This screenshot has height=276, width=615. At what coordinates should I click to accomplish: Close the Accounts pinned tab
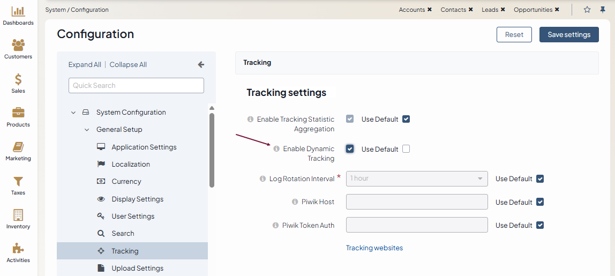click(430, 10)
